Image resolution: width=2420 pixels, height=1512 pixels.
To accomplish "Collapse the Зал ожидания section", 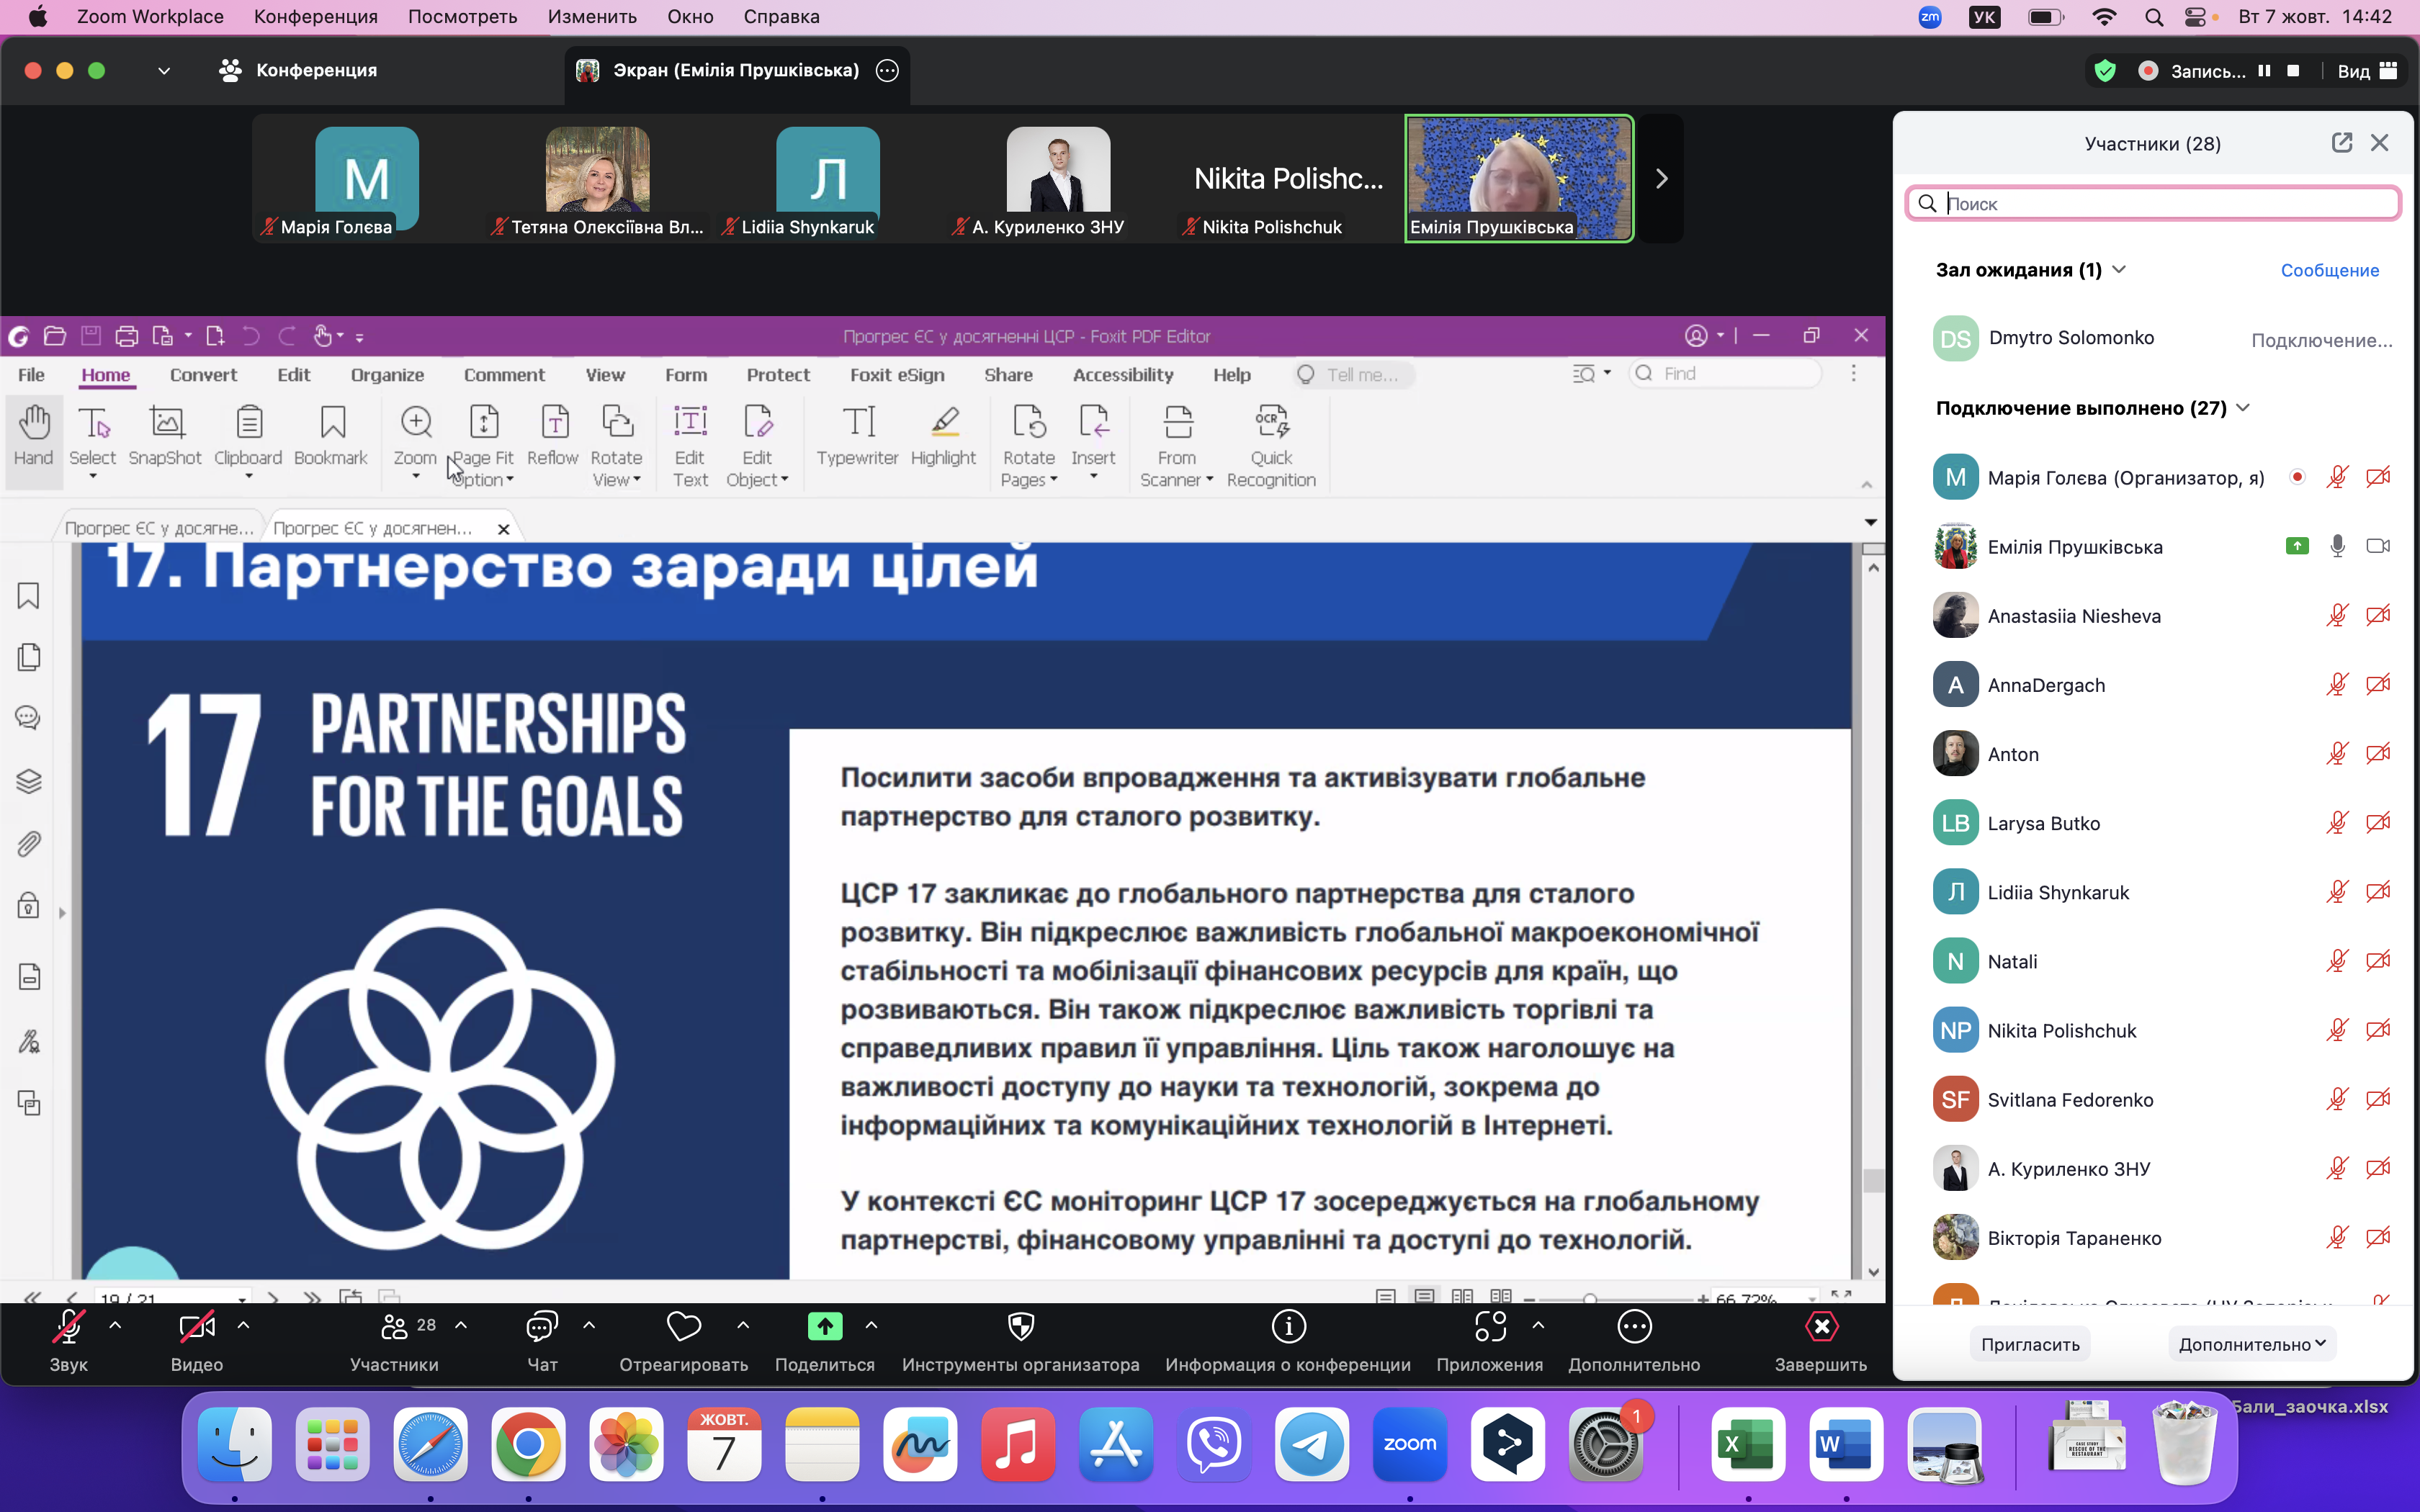I will [x=2119, y=270].
